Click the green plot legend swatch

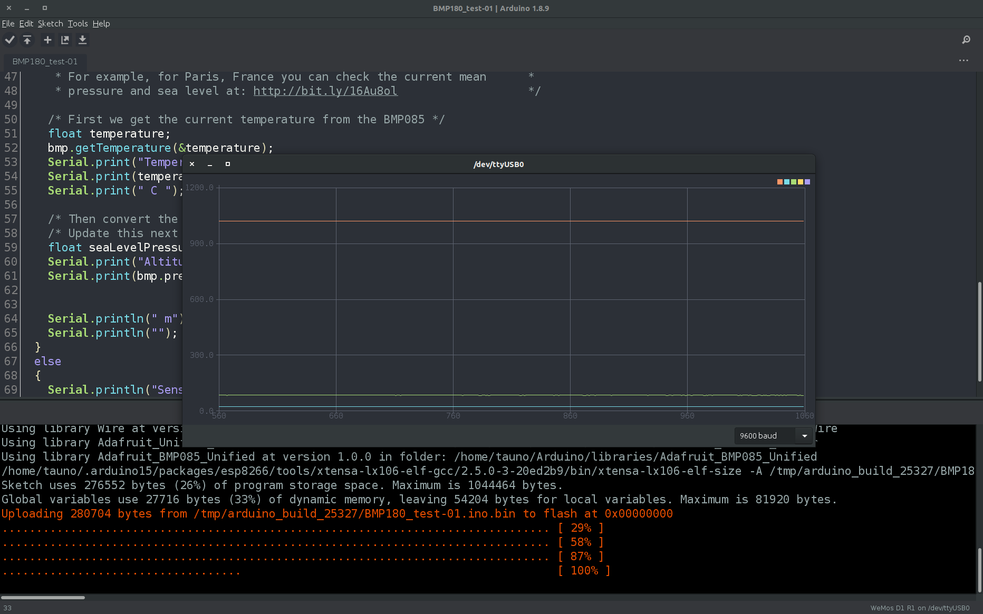[x=794, y=182]
